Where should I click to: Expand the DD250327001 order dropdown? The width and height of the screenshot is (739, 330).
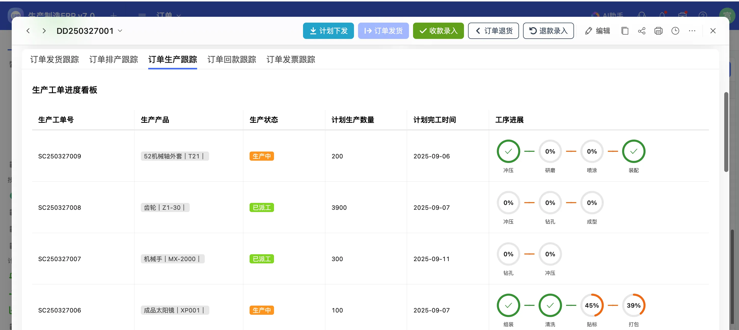pyautogui.click(x=120, y=31)
